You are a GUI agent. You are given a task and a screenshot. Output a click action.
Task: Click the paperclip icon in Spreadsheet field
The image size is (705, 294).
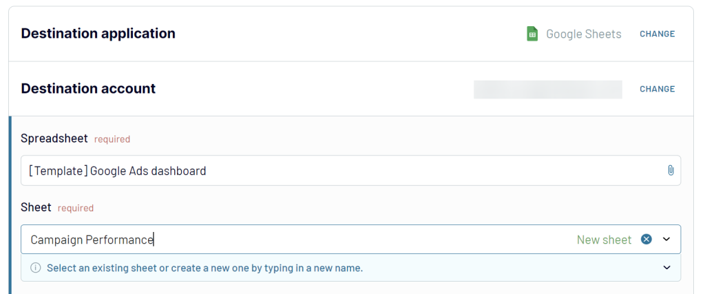click(x=671, y=170)
